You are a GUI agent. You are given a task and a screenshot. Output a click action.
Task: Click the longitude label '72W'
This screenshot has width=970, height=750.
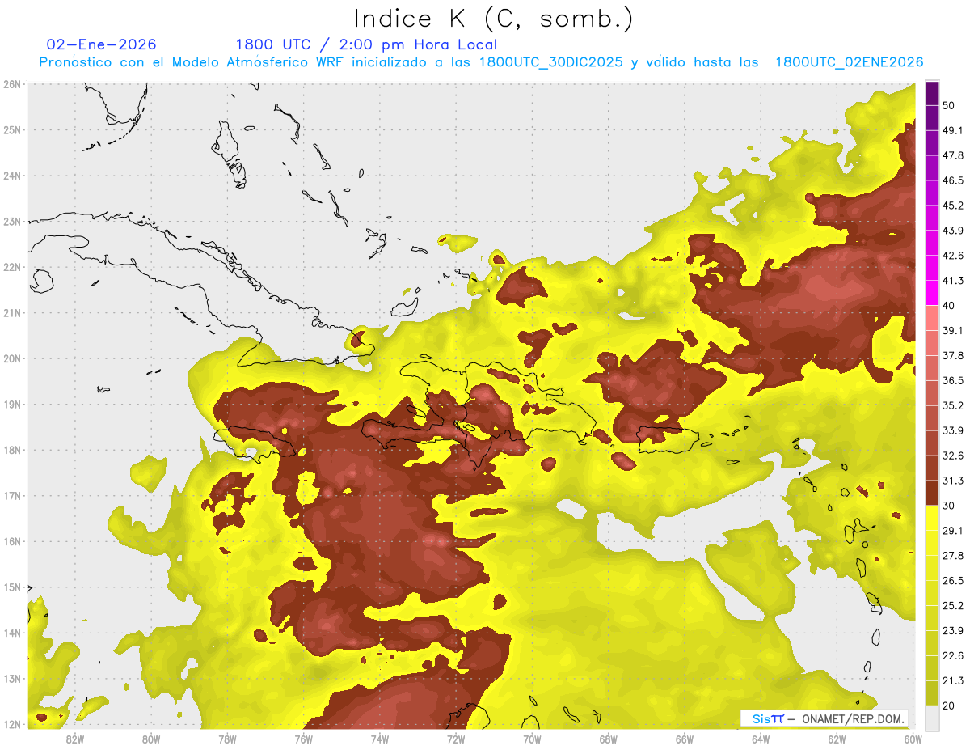(456, 739)
